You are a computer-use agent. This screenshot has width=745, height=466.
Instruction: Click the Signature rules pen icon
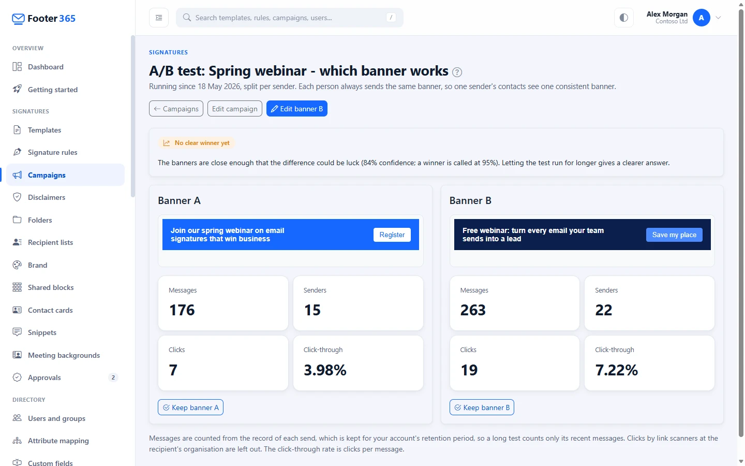click(17, 152)
